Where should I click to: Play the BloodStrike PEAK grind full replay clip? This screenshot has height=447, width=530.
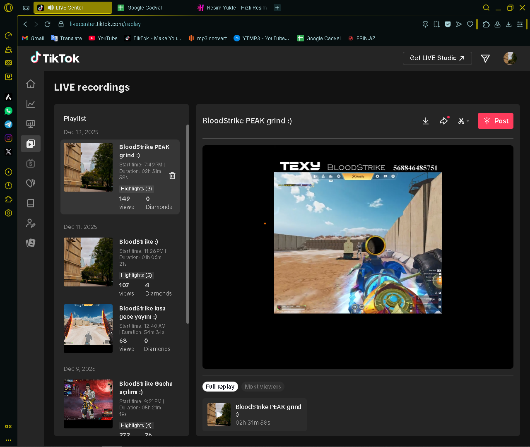coord(219,415)
